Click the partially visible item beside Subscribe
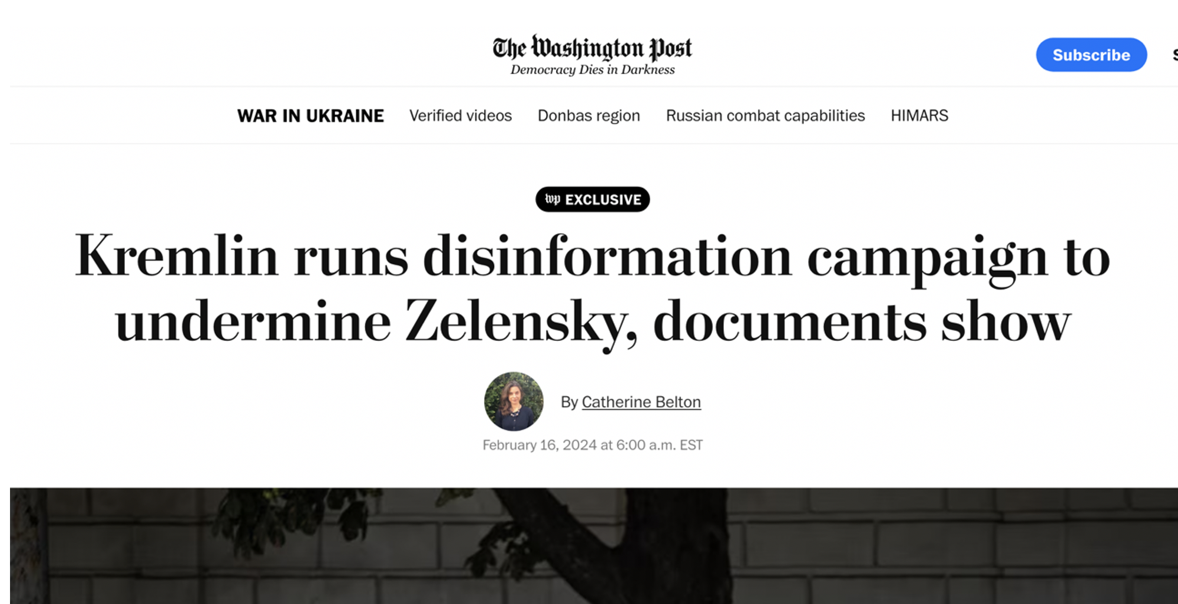The width and height of the screenshot is (1178, 604). (1174, 55)
